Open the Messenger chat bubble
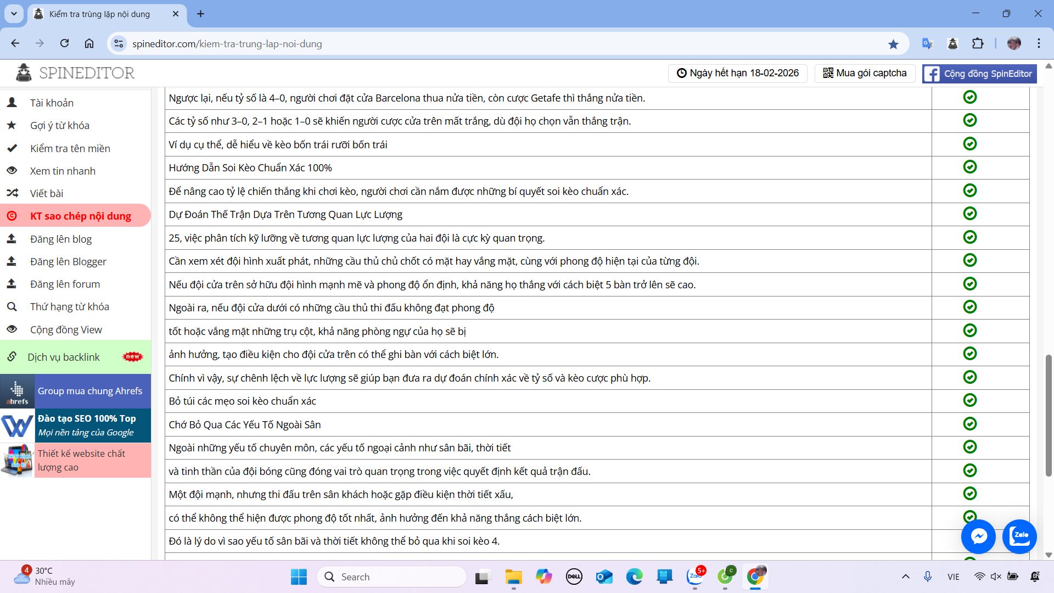This screenshot has height=593, width=1054. tap(978, 536)
